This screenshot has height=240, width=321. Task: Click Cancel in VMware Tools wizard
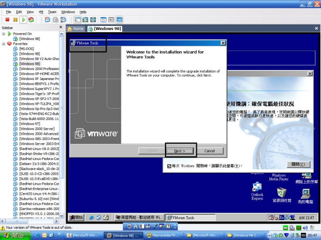coord(209,151)
